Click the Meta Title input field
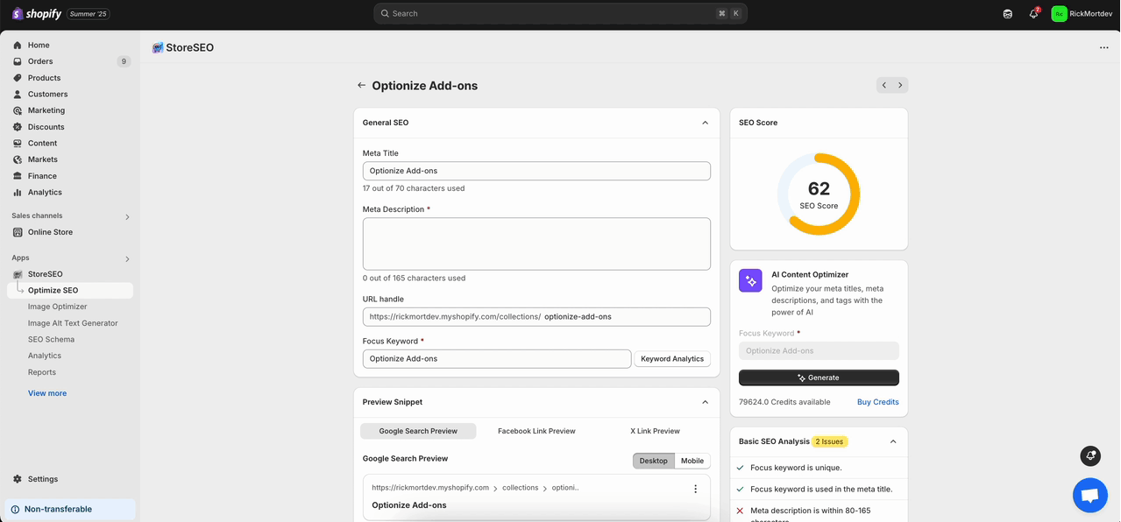1121x522 pixels. click(536, 171)
